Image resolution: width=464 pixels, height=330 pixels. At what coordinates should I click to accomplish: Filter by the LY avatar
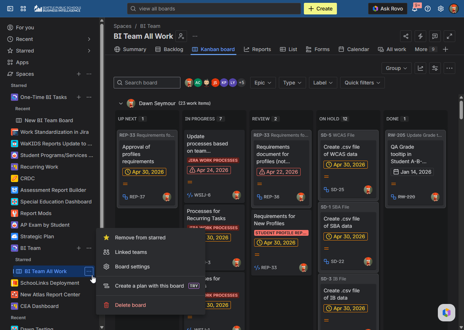[x=233, y=83]
